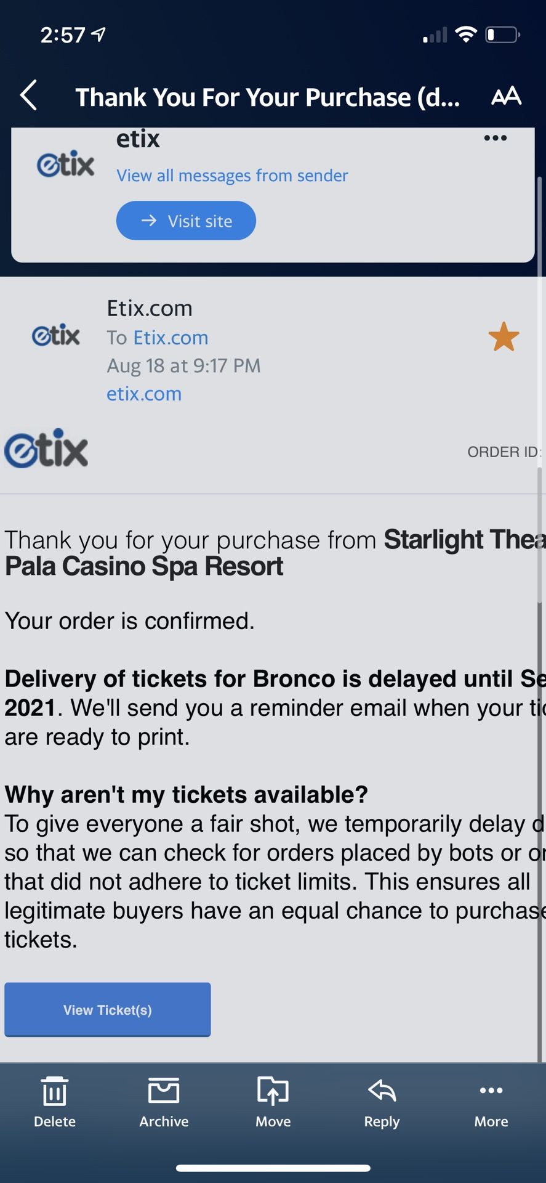Open sender card three-dot options
Screen dimensions: 546x1183
pyautogui.click(x=495, y=138)
